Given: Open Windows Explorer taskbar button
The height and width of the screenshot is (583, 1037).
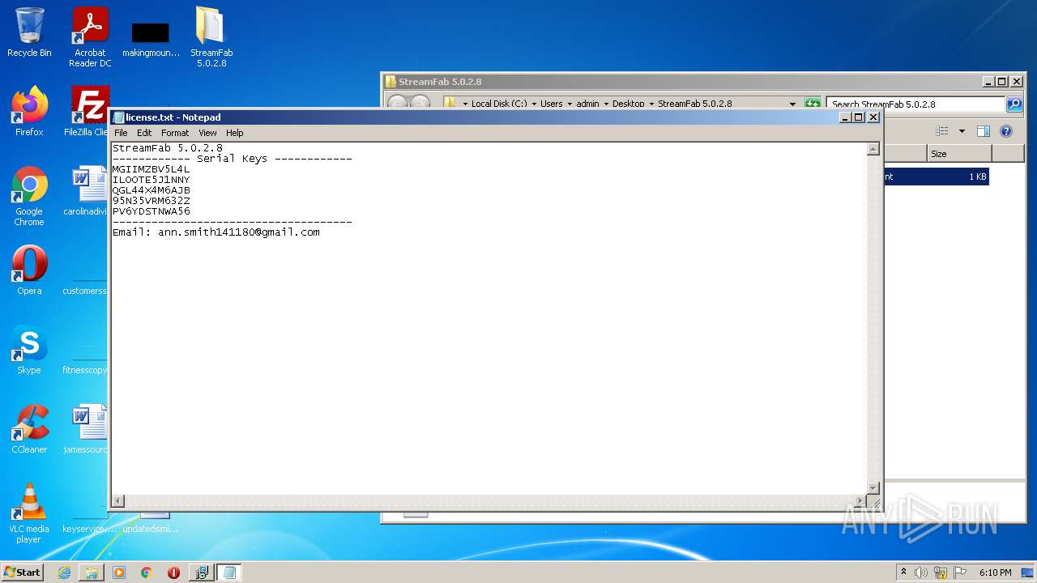Looking at the screenshot, I should pos(92,572).
